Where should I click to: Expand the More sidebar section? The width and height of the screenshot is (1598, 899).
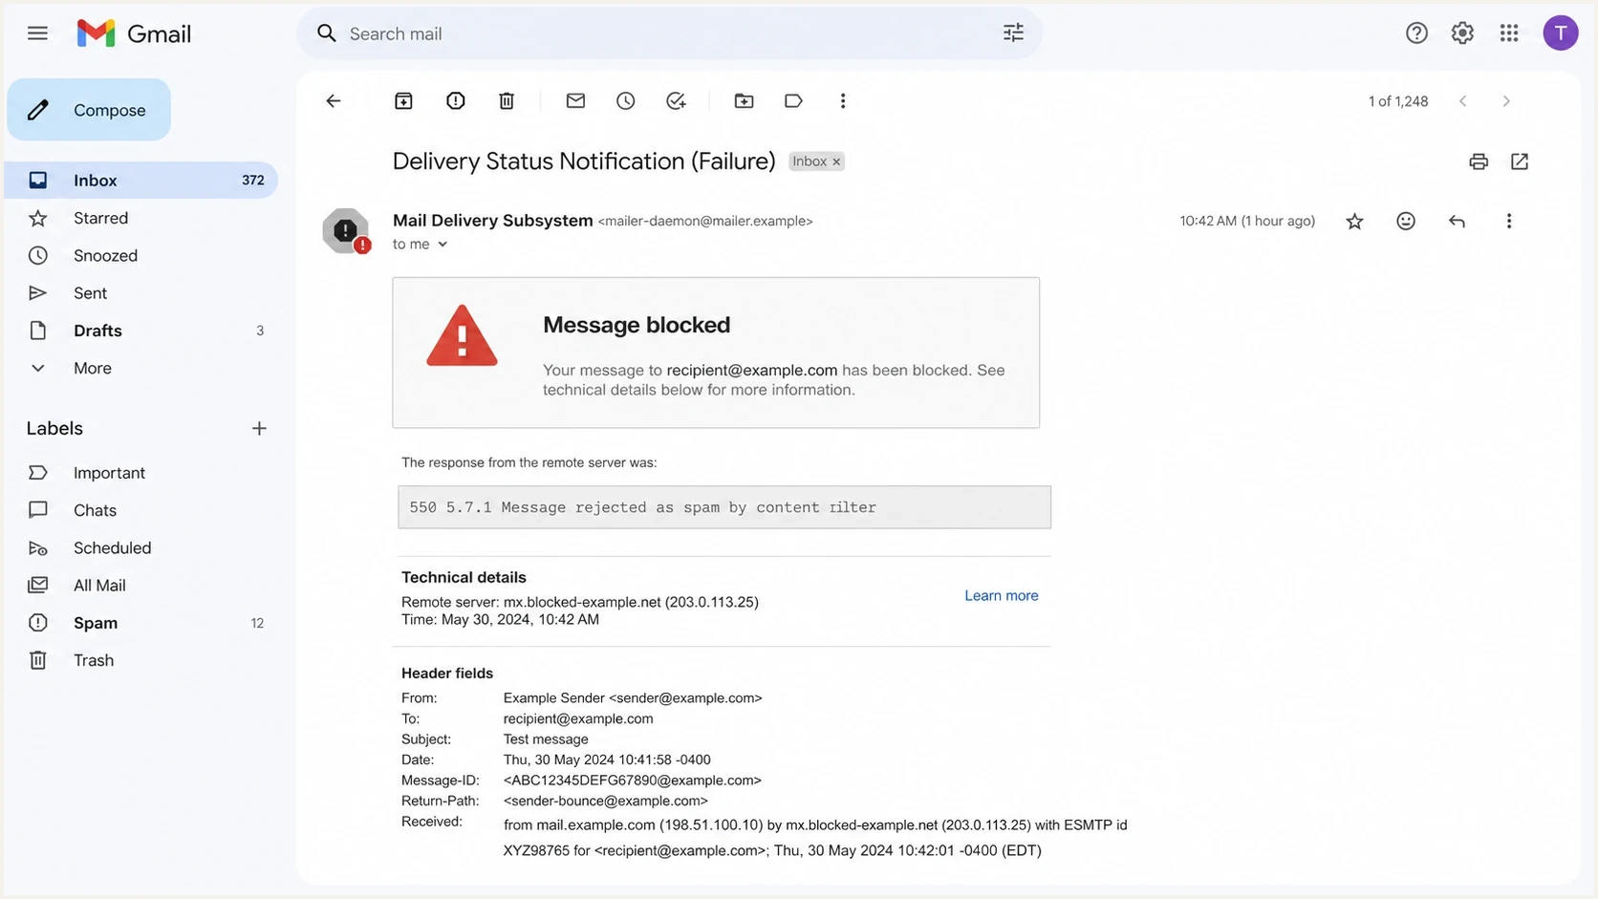pyautogui.click(x=93, y=368)
